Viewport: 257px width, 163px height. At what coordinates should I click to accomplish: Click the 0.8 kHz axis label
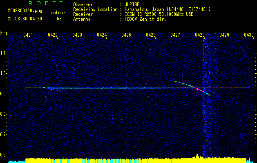pos(3,114)
